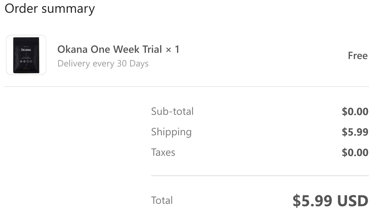The width and height of the screenshot is (379, 216).
Task: Click the OKANA logo on the bag image
Action: (x=26, y=50)
